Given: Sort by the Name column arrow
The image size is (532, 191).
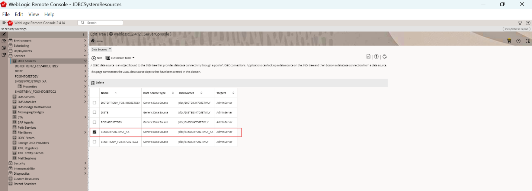Looking at the screenshot, I should click(116, 93).
